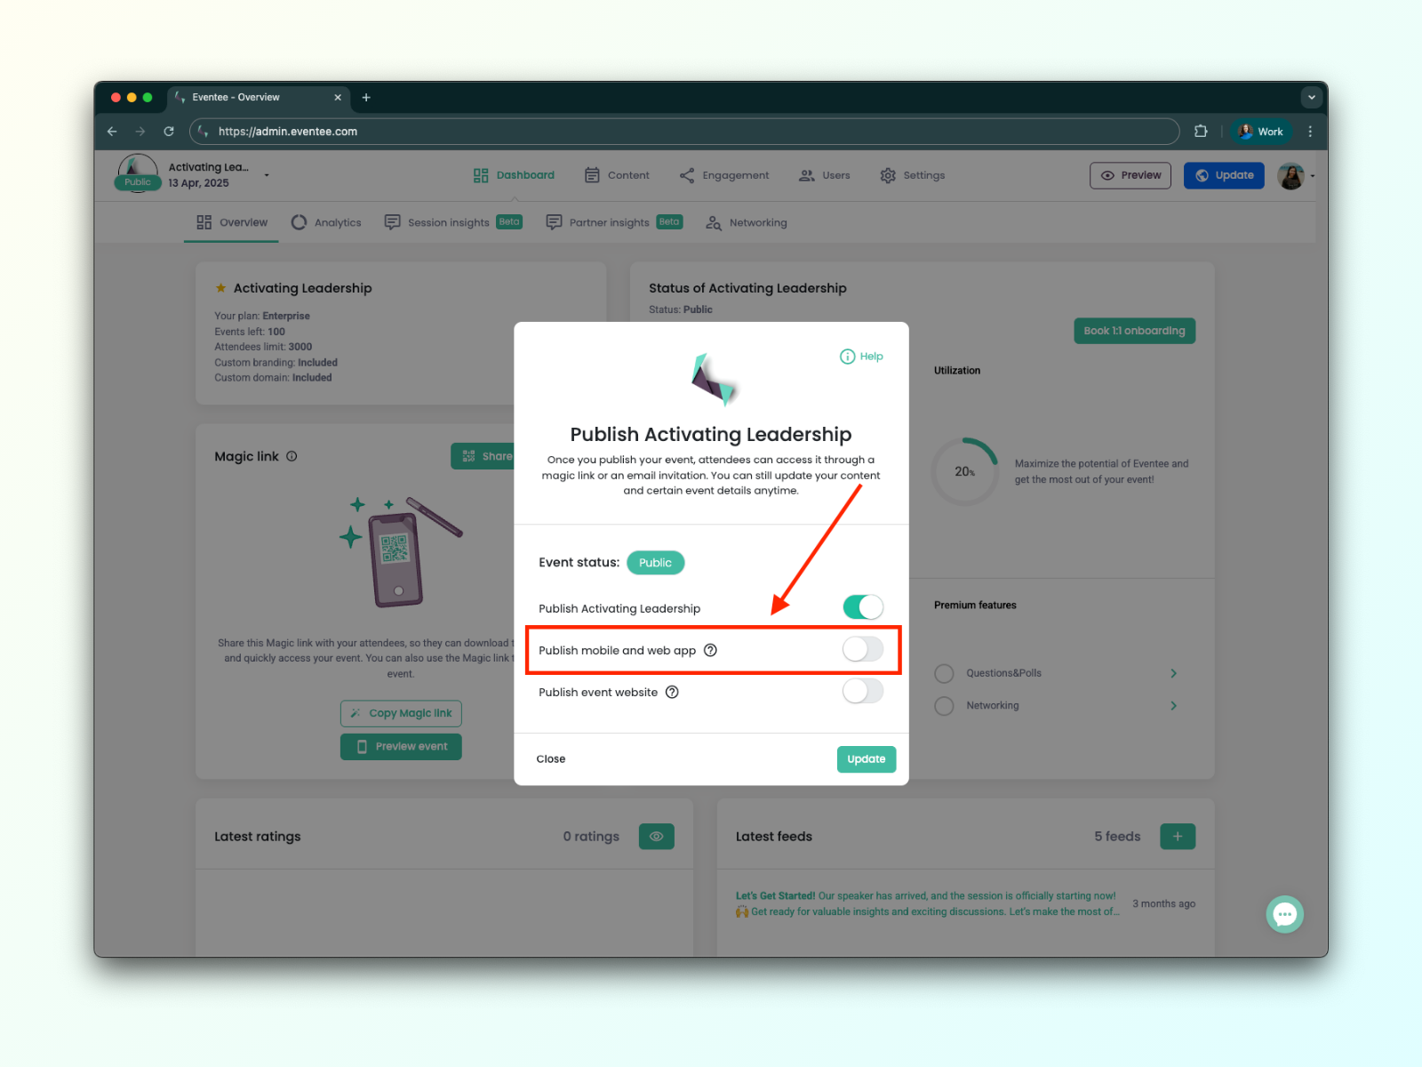Switch to Session insights tab
The width and height of the screenshot is (1422, 1067).
tap(453, 222)
